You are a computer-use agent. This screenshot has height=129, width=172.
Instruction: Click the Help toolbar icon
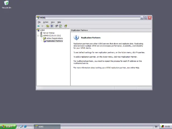pyautogui.click(x=66, y=26)
